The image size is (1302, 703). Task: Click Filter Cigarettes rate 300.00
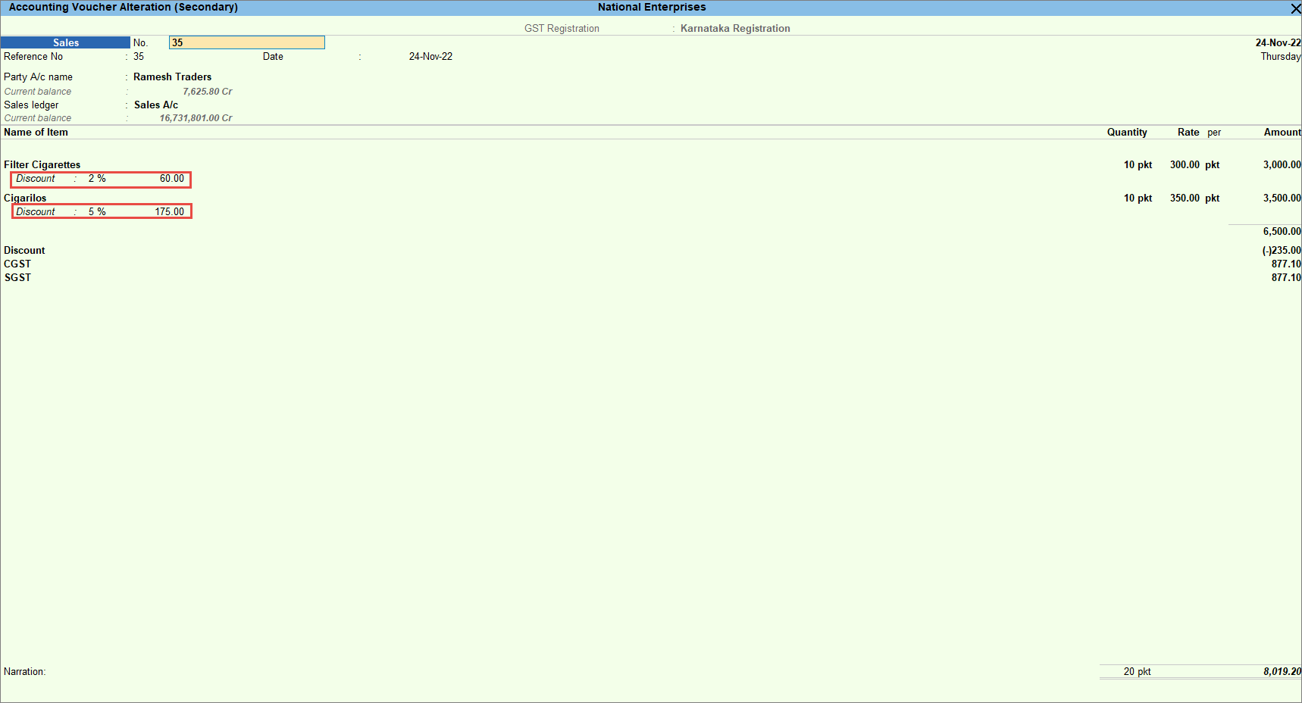click(1185, 165)
